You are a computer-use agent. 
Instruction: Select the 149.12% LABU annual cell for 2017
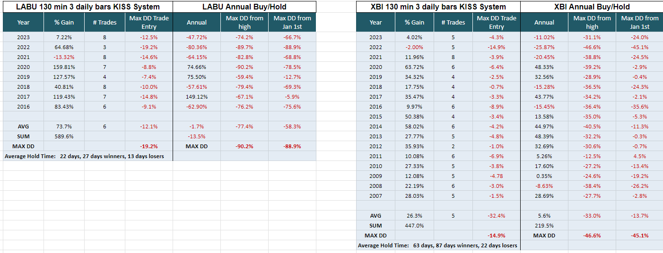click(197, 97)
